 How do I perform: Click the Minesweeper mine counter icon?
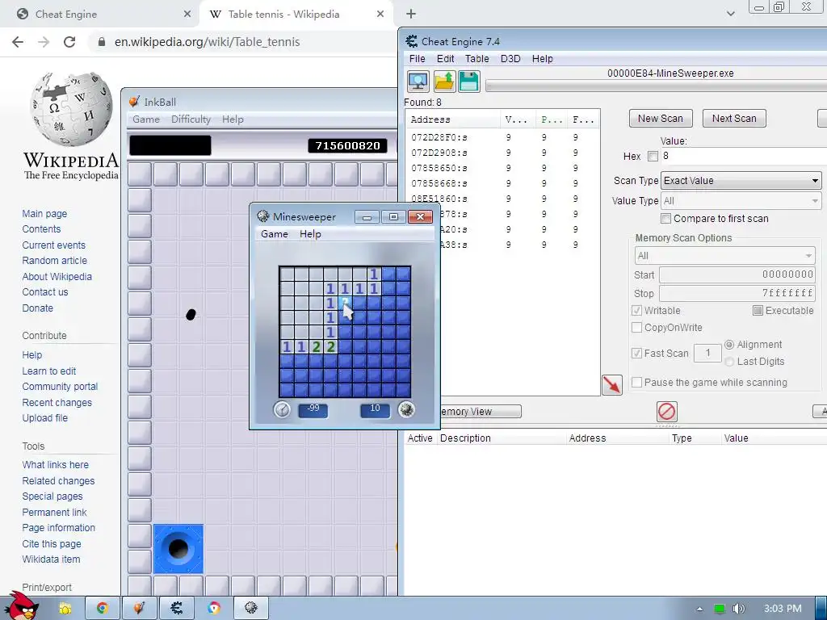pos(406,409)
